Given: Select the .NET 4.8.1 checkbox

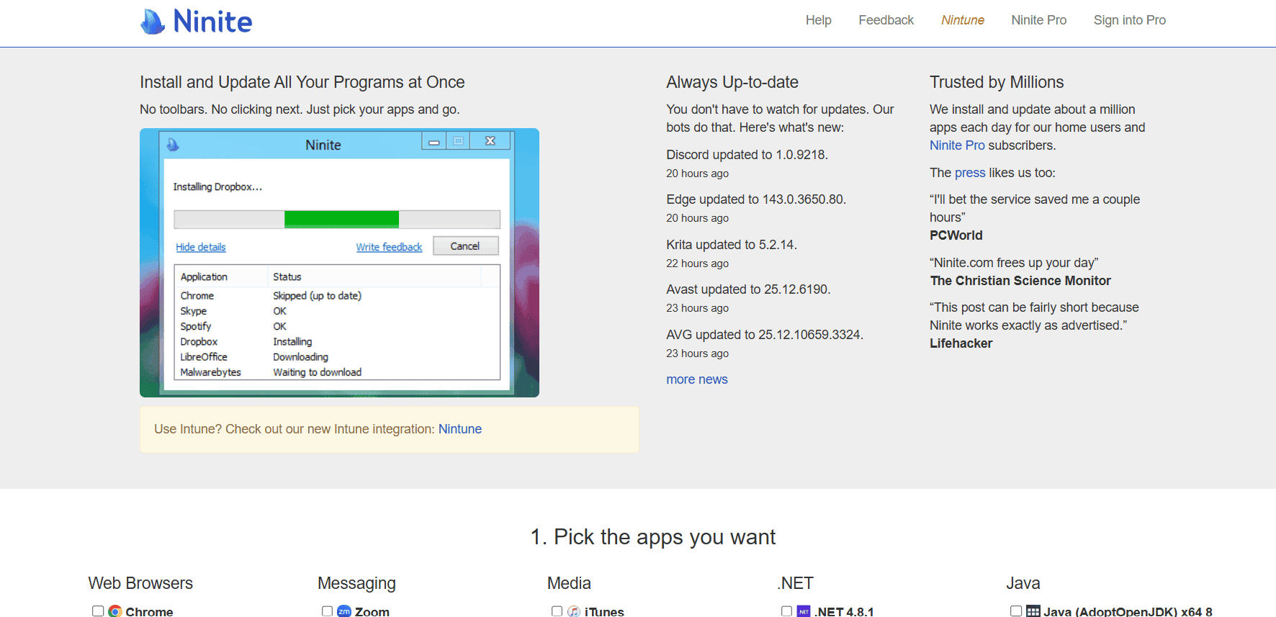Looking at the screenshot, I should [x=786, y=611].
